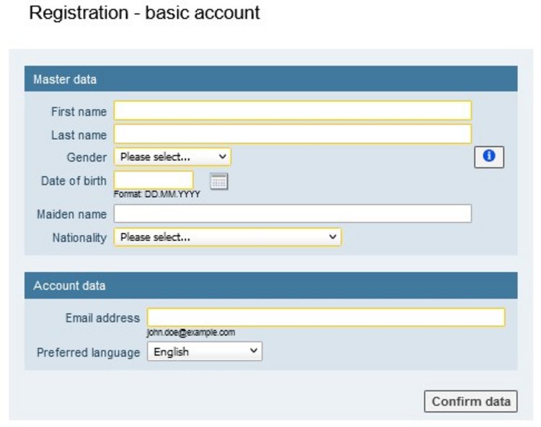541x427 pixels.
Task: Click the blue info icon button
Action: [489, 157]
